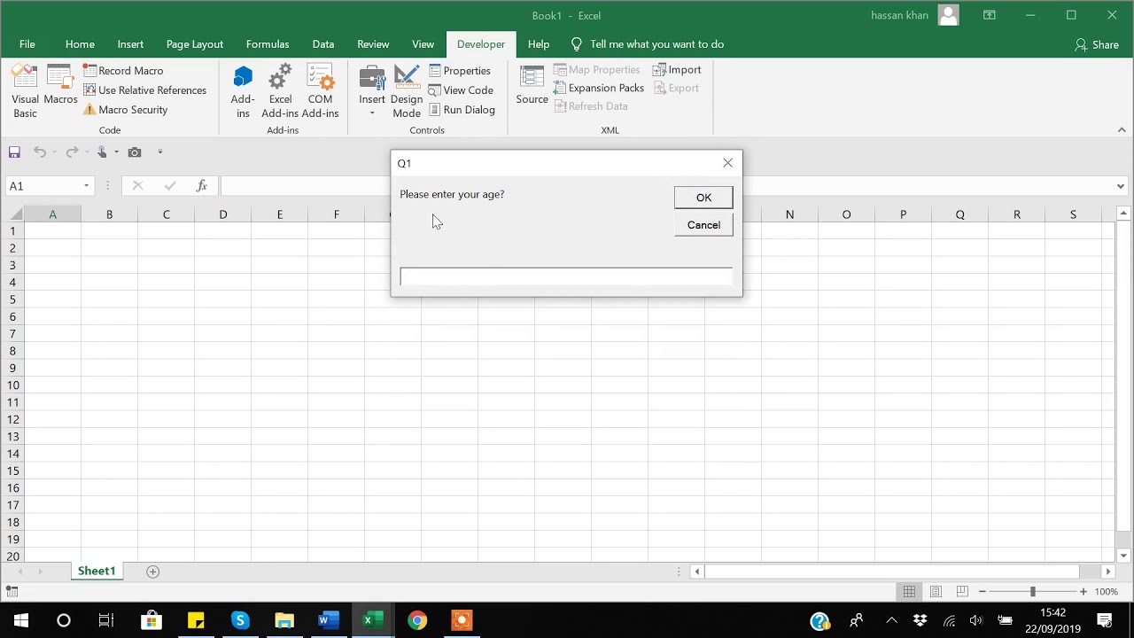Add a new sheet

click(152, 572)
